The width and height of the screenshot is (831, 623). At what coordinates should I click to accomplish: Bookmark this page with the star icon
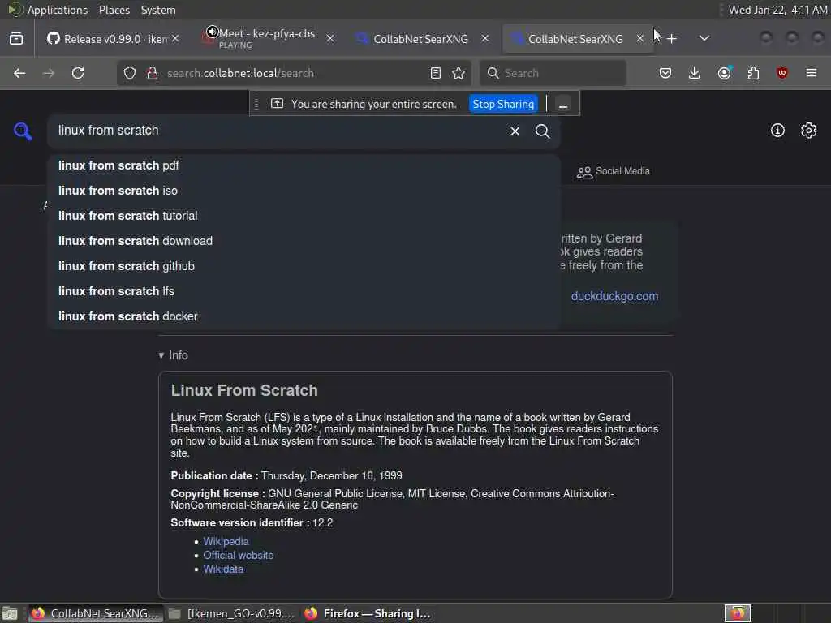(x=459, y=73)
